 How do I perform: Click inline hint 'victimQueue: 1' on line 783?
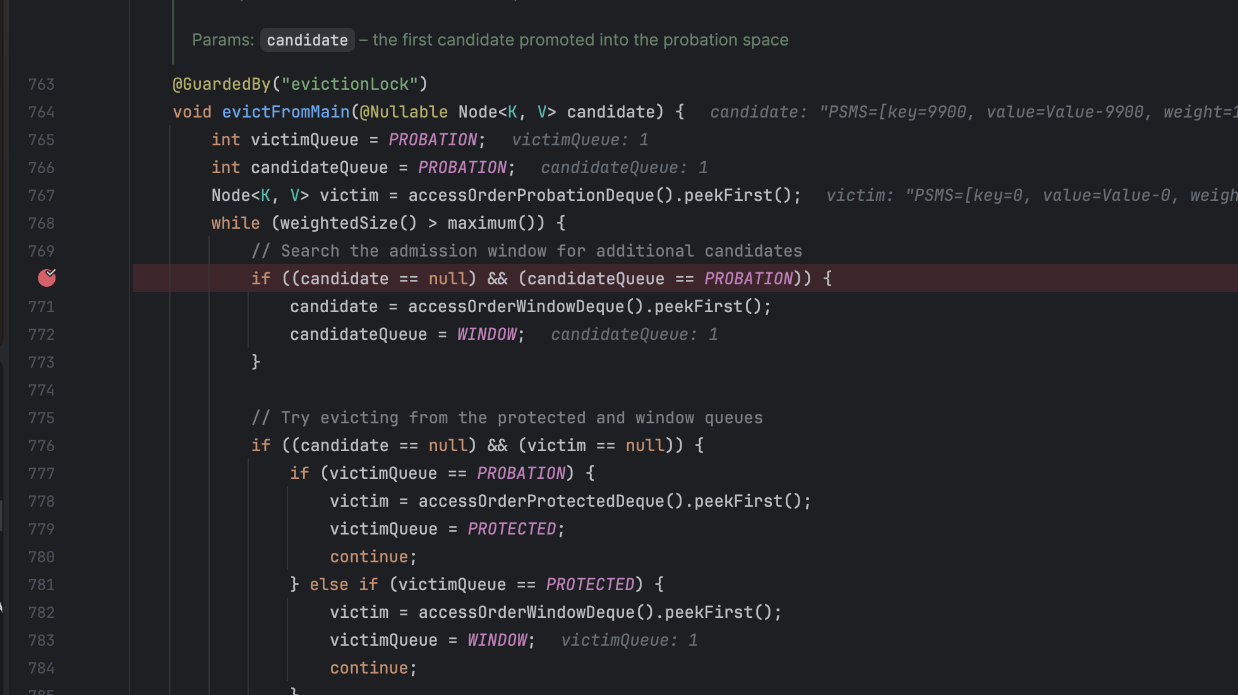point(628,641)
